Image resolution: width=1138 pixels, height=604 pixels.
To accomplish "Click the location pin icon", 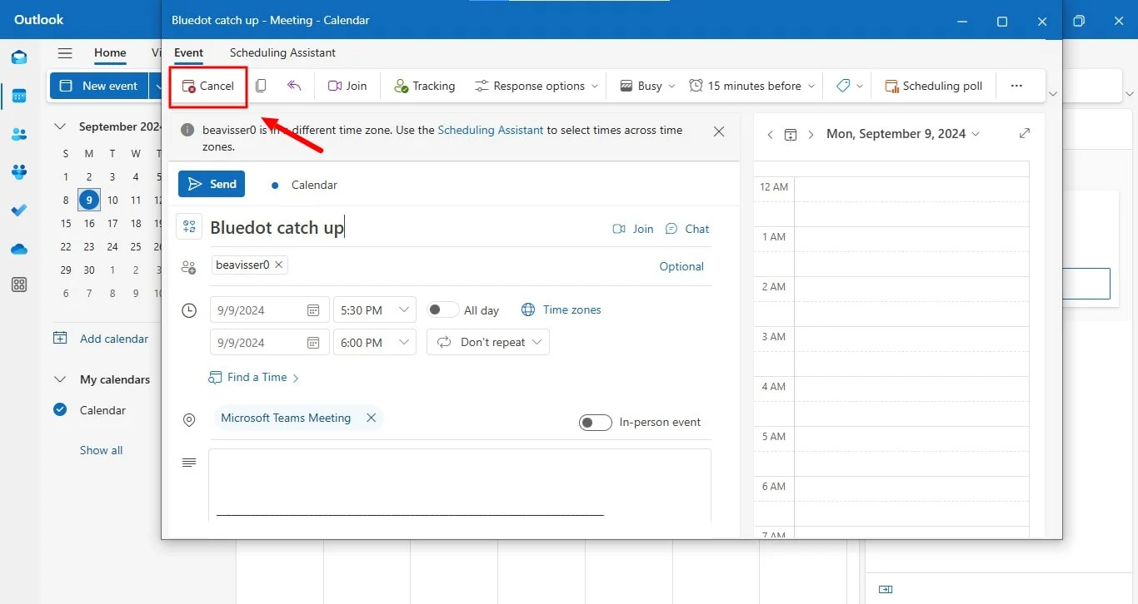I will coord(189,421).
